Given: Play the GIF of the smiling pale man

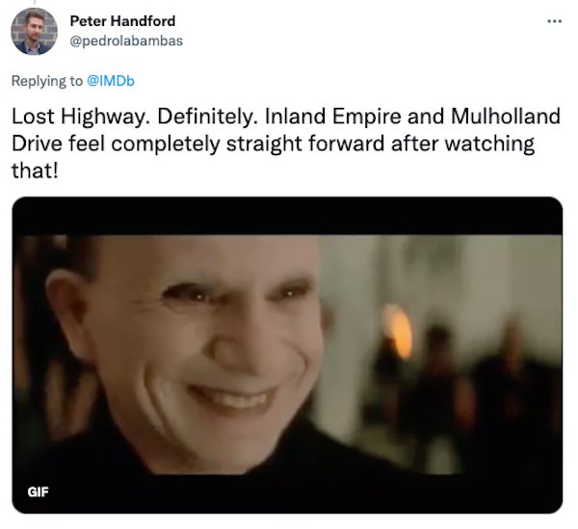Looking at the screenshot, I should click(x=287, y=355).
